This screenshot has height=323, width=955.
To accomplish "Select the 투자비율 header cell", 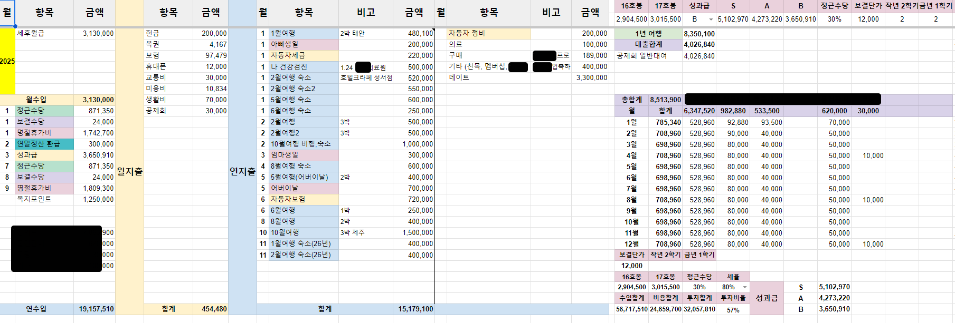I will tap(733, 298).
